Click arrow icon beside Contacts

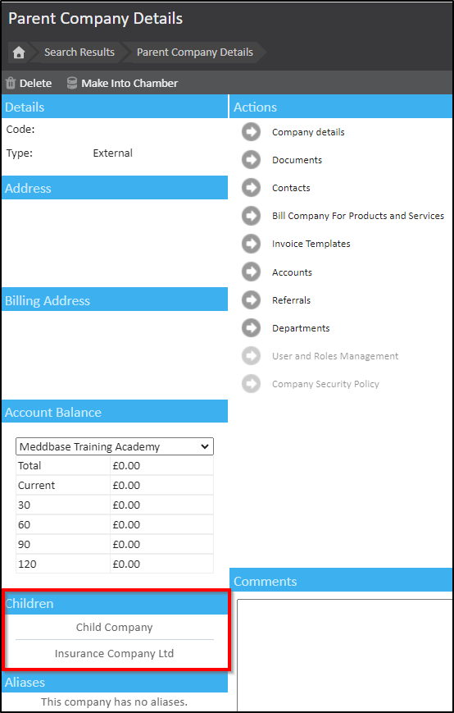coord(251,188)
